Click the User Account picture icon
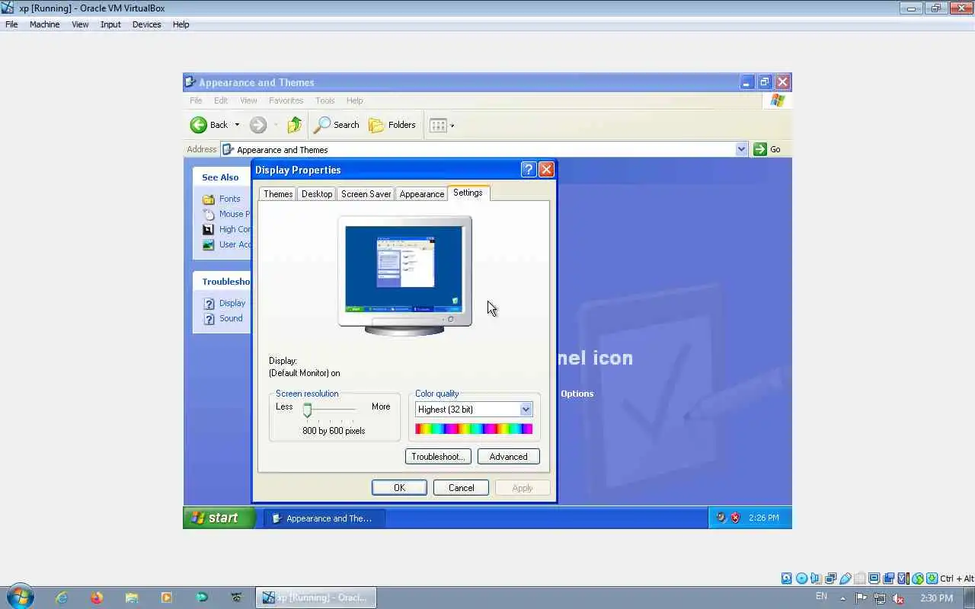The image size is (975, 609). (x=209, y=244)
